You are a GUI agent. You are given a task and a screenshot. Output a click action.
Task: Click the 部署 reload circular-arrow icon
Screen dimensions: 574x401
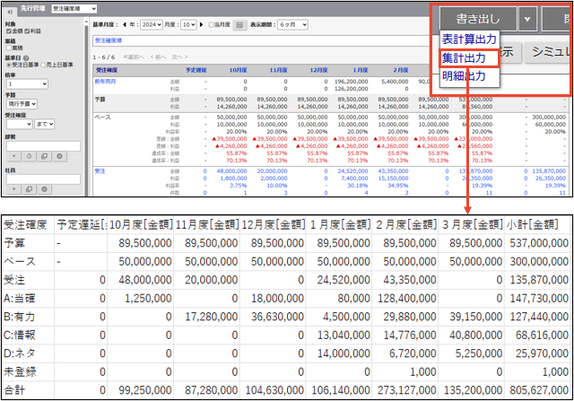[x=29, y=156]
